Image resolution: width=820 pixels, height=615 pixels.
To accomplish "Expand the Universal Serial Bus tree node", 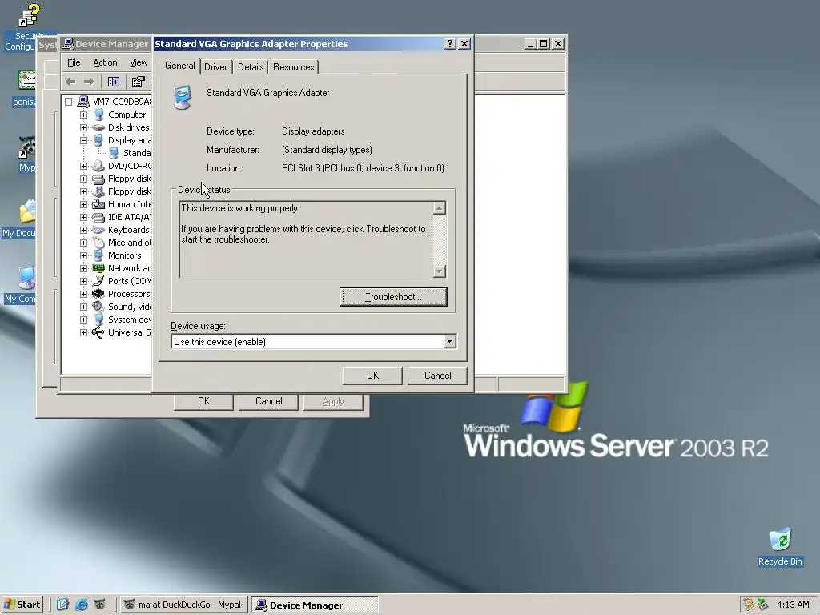I will (x=83, y=332).
